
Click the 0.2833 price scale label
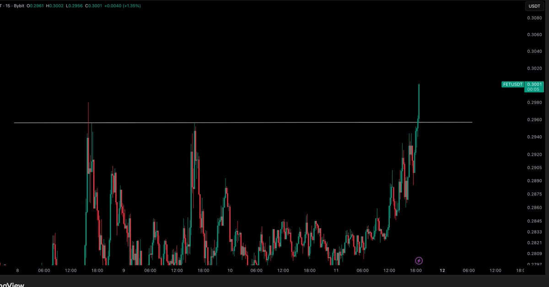[x=535, y=232]
